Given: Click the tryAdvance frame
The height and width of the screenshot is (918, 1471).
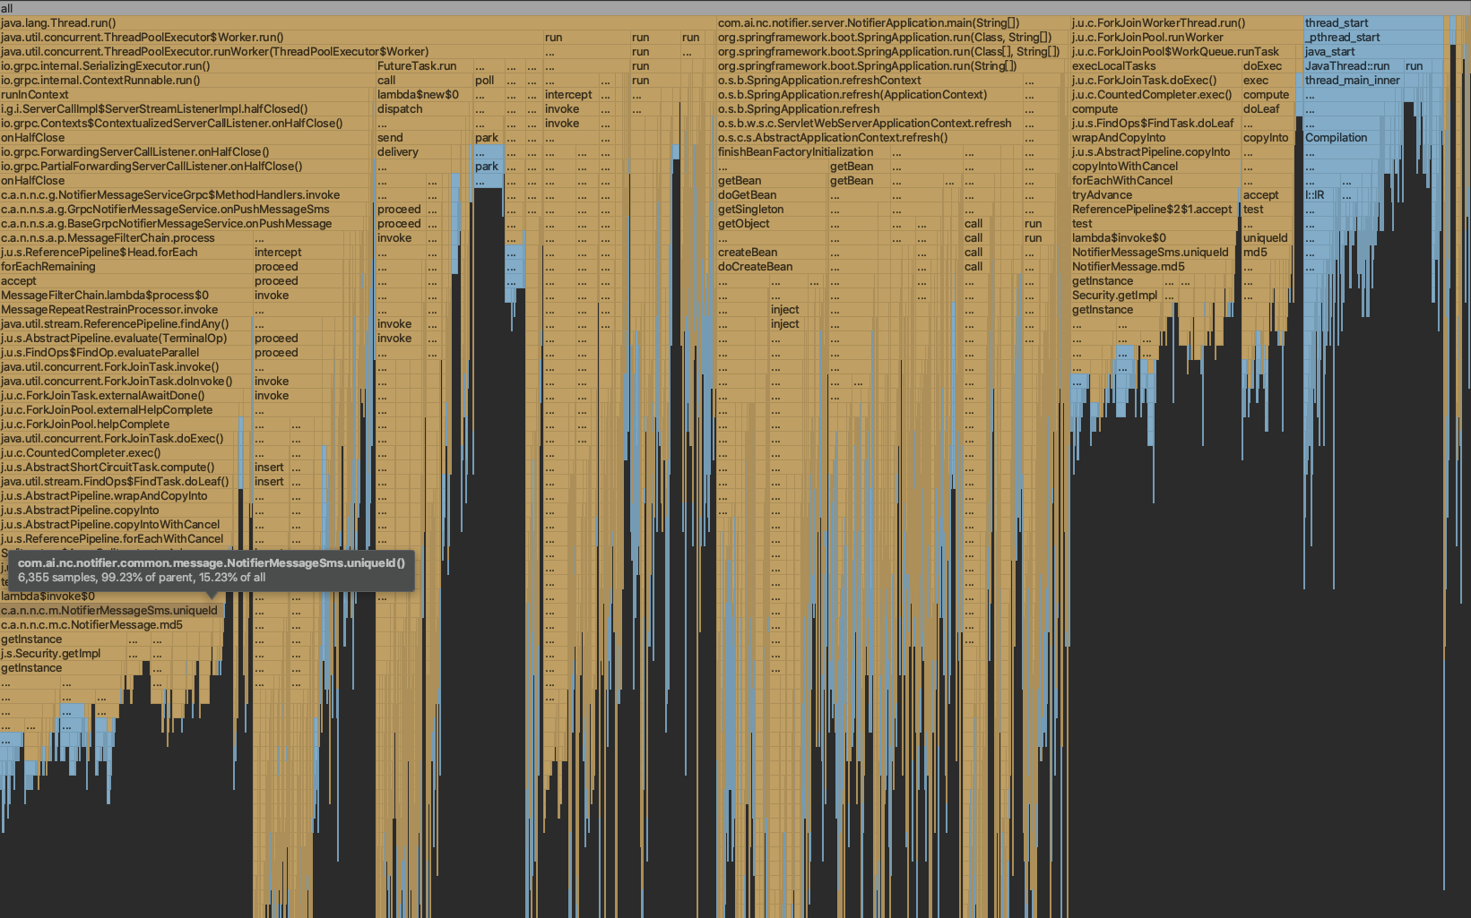Looking at the screenshot, I should click(x=1156, y=194).
